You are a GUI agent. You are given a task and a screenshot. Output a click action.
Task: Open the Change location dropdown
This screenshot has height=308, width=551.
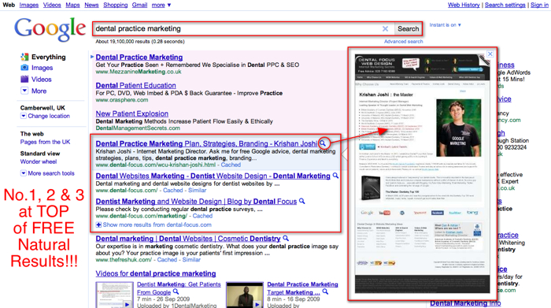23,116
